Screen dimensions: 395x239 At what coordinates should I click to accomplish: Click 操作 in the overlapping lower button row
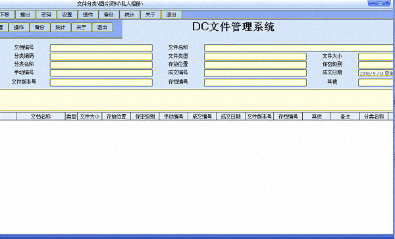[18, 27]
